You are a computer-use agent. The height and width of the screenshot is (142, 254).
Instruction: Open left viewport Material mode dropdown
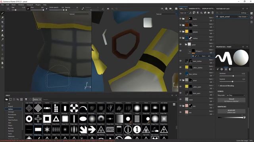click(x=79, y=14)
